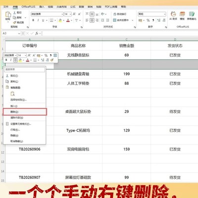Select the Format Painter (格式刷) in the ribbon
The width and height of the screenshot is (198, 198).
coord(18,22)
